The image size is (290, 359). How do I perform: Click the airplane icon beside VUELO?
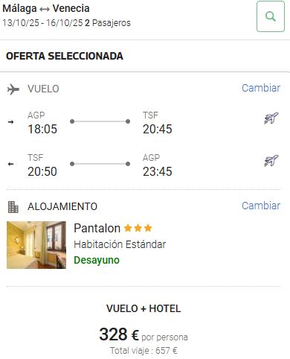(x=13, y=89)
